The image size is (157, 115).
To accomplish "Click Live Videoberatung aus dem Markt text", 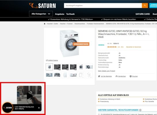I will (x=24, y=108).
